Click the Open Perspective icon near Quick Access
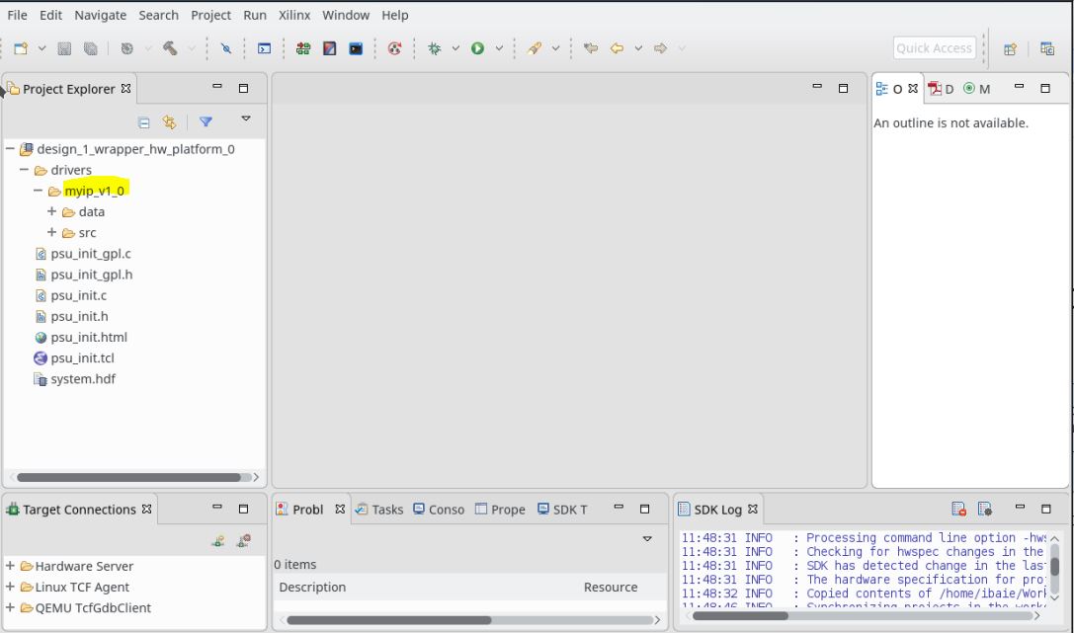This screenshot has width=1074, height=633. (1010, 48)
